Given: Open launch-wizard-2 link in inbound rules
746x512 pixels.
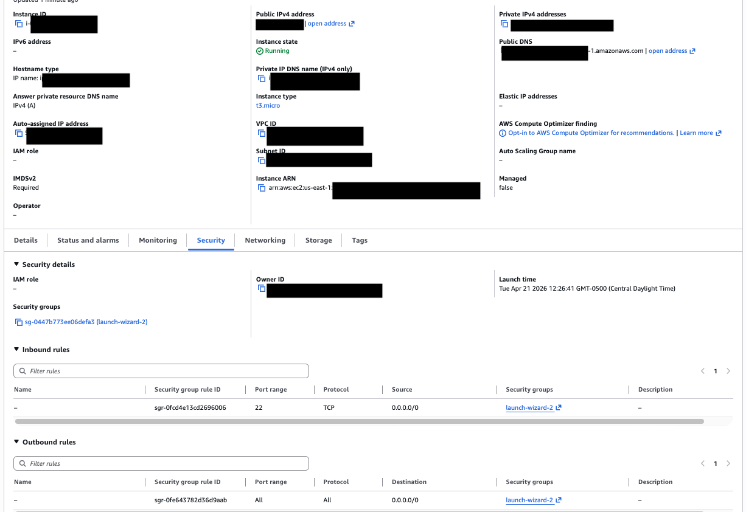Looking at the screenshot, I should pos(529,408).
